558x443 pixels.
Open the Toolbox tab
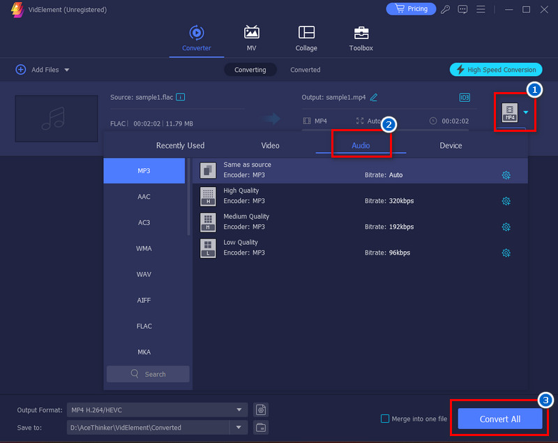coord(361,38)
